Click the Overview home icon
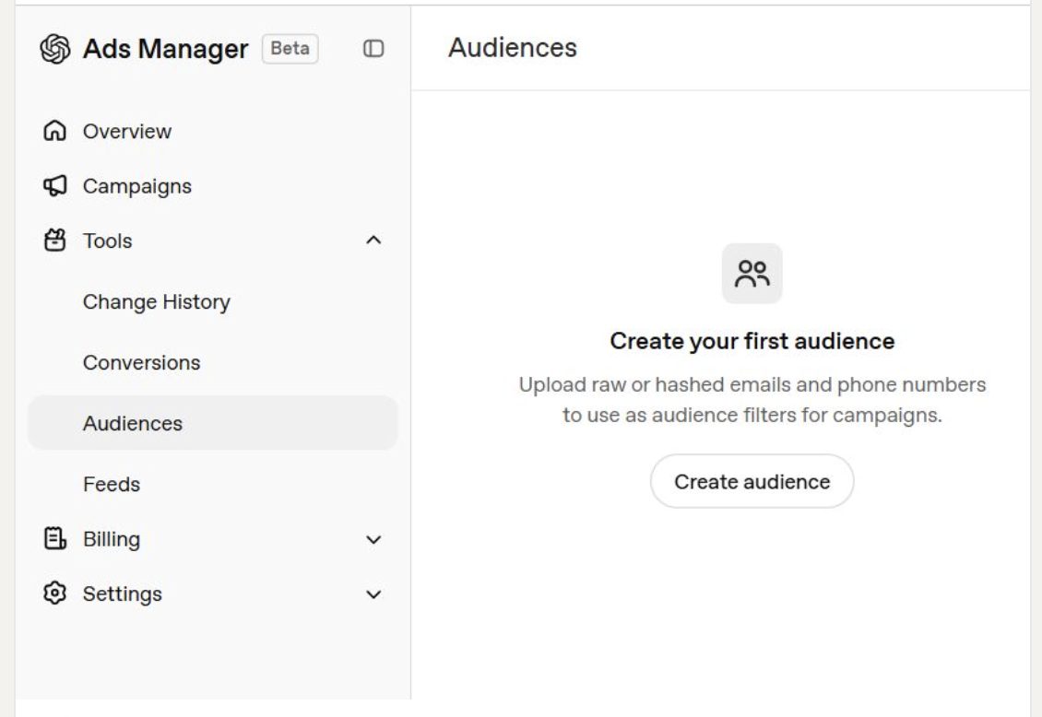1042x717 pixels. click(x=54, y=131)
